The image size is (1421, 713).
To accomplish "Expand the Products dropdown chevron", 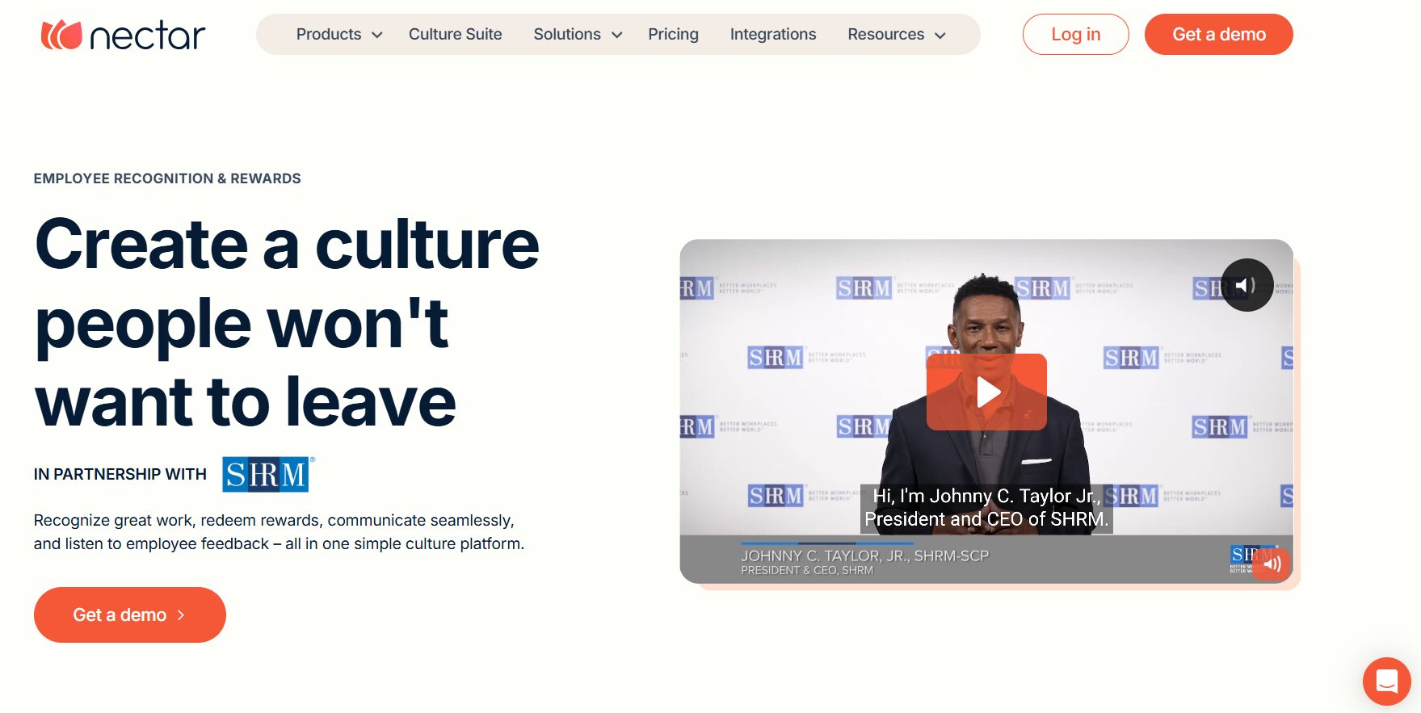I will pos(376,35).
